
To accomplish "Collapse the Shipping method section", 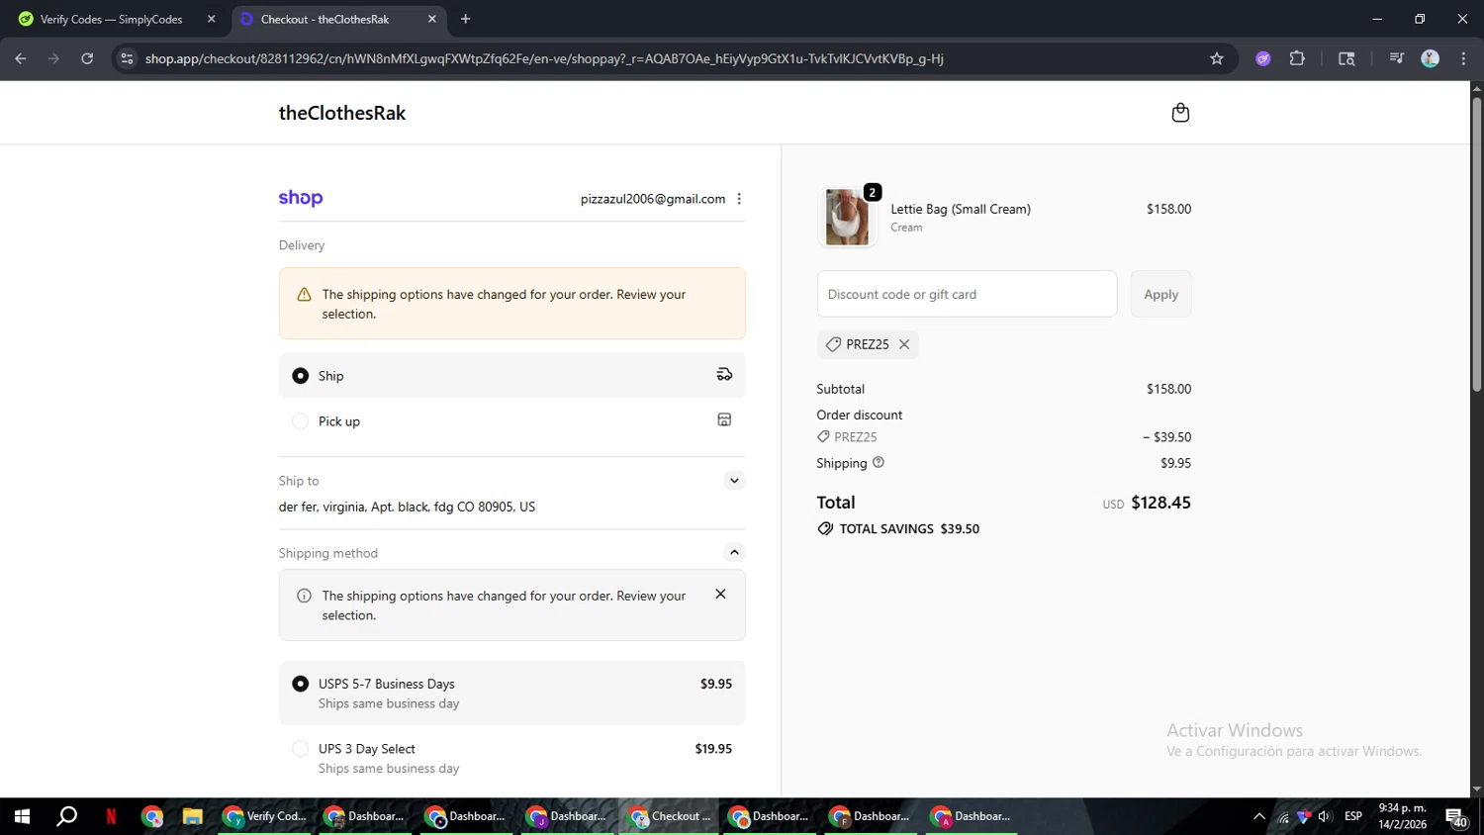I will click(x=734, y=552).
